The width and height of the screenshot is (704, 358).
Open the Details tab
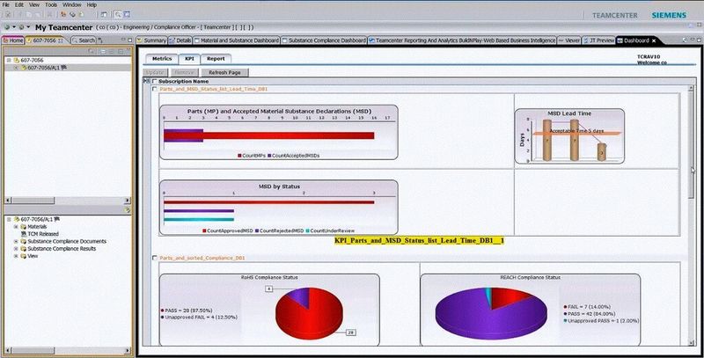coord(180,40)
